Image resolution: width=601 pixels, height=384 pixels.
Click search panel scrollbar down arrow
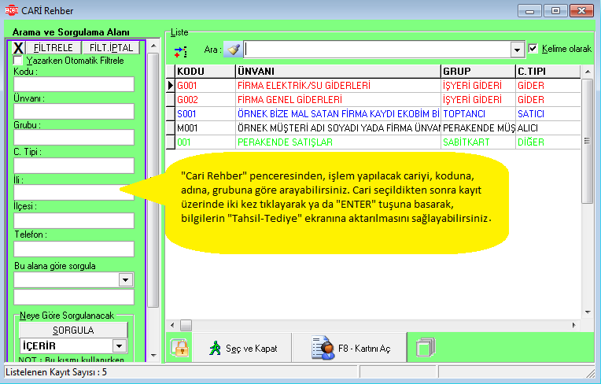(x=153, y=355)
